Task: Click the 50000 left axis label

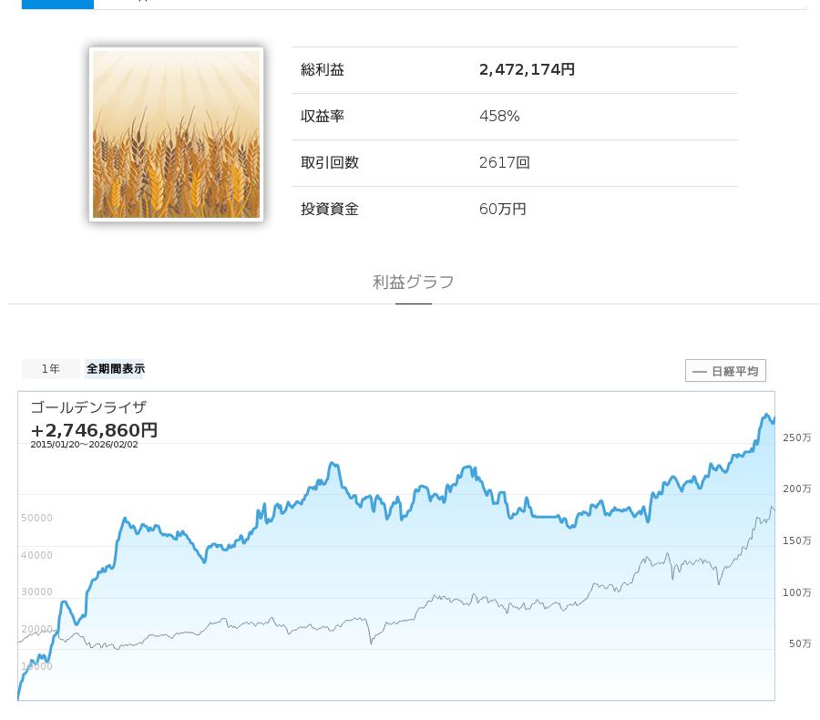Action: (x=36, y=519)
